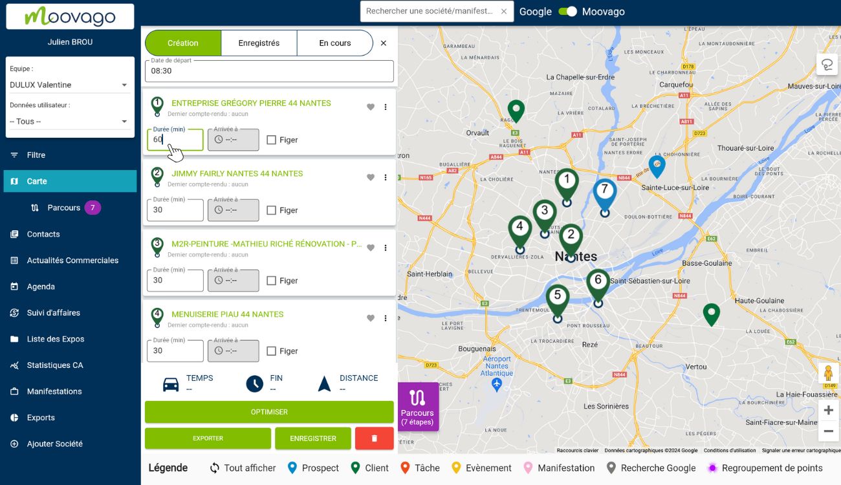
Task: Open three-dot menu for M2R-PEINTURE
Action: 386,248
